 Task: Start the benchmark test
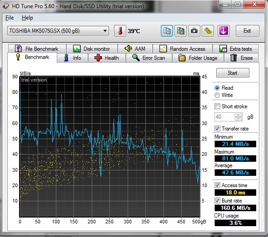click(x=233, y=73)
